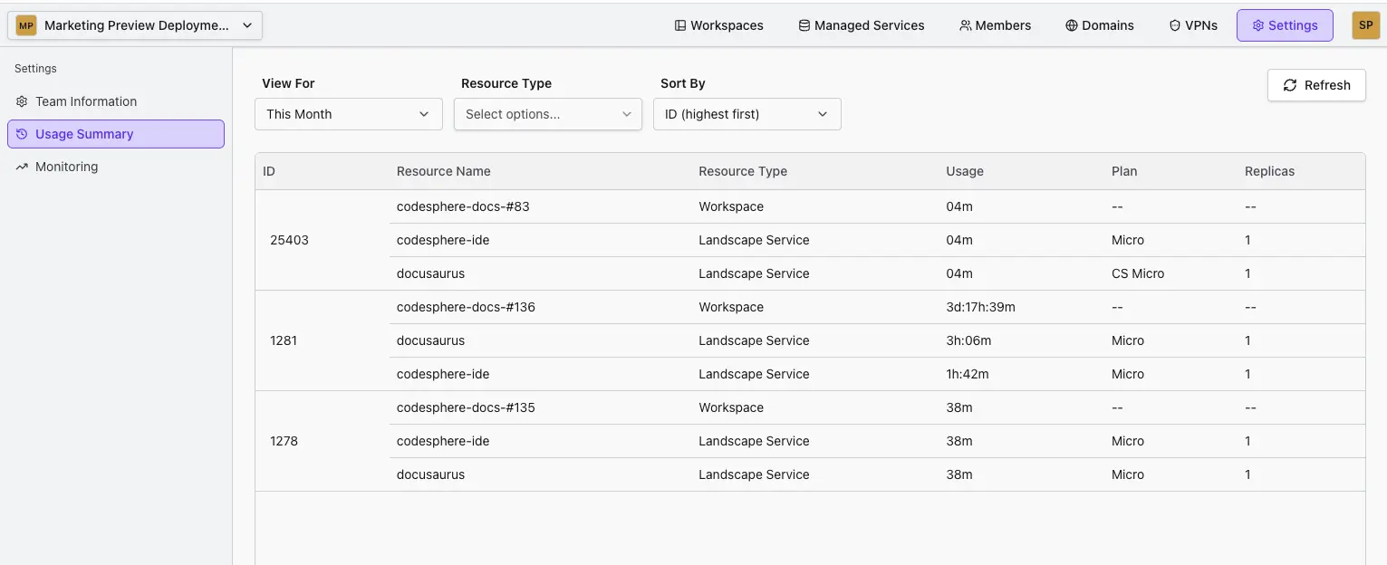Click the Workspaces grid icon
The width and height of the screenshot is (1387, 565).
pos(680,25)
